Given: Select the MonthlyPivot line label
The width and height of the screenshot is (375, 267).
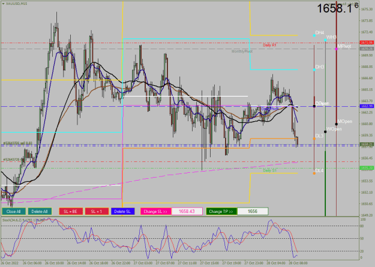Looking at the screenshot, I should (242, 51).
